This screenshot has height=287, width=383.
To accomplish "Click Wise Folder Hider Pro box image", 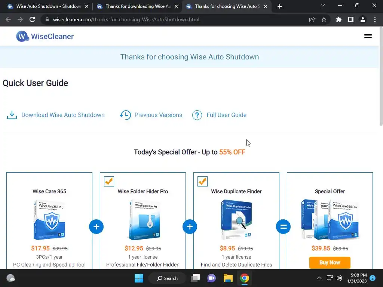I will pos(144,219).
